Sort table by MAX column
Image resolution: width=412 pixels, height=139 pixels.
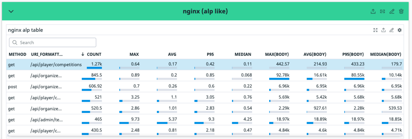[134, 54]
